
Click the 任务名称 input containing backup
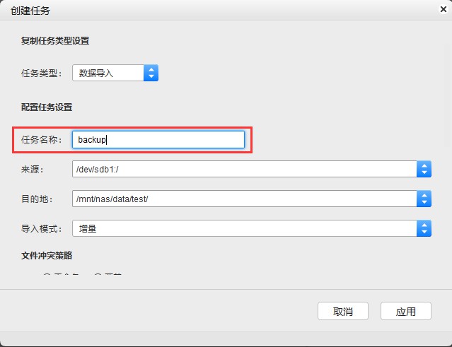(x=158, y=140)
